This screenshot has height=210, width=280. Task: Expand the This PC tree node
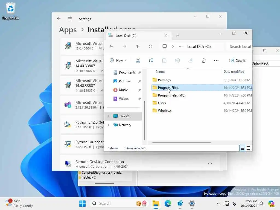[x=108, y=116]
